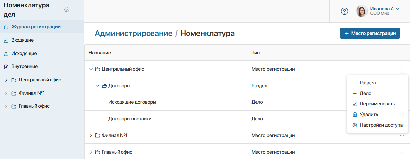Click the Внутренние document icon
Screen dimensions: 410x159
[6, 67]
